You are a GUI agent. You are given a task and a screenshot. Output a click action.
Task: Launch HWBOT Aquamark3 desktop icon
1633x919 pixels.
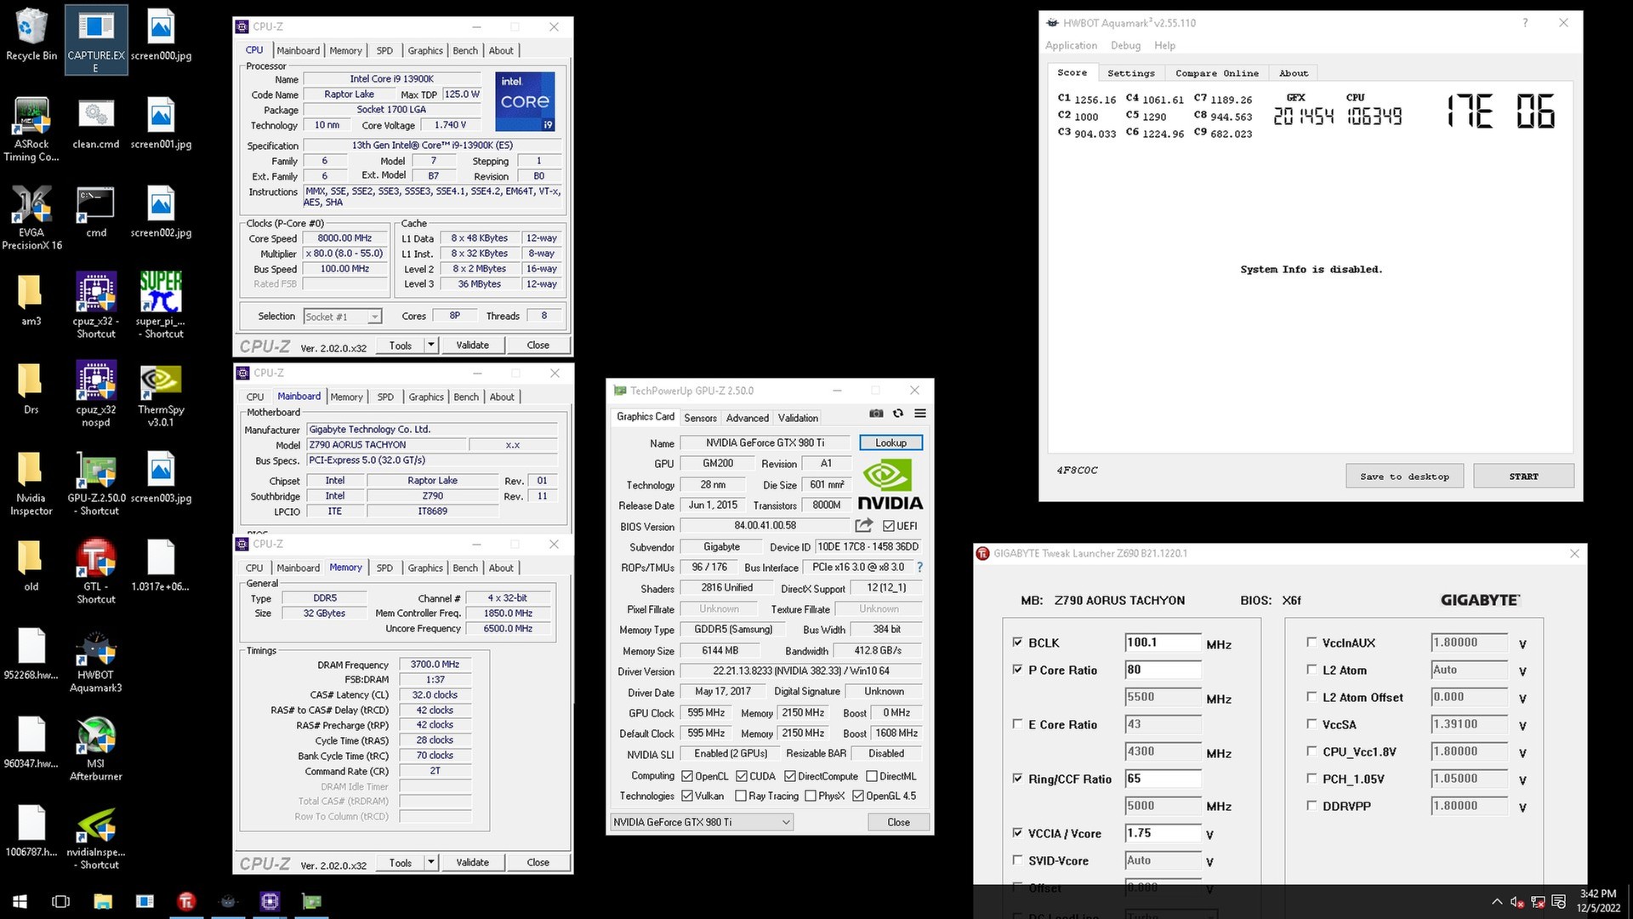(x=96, y=660)
